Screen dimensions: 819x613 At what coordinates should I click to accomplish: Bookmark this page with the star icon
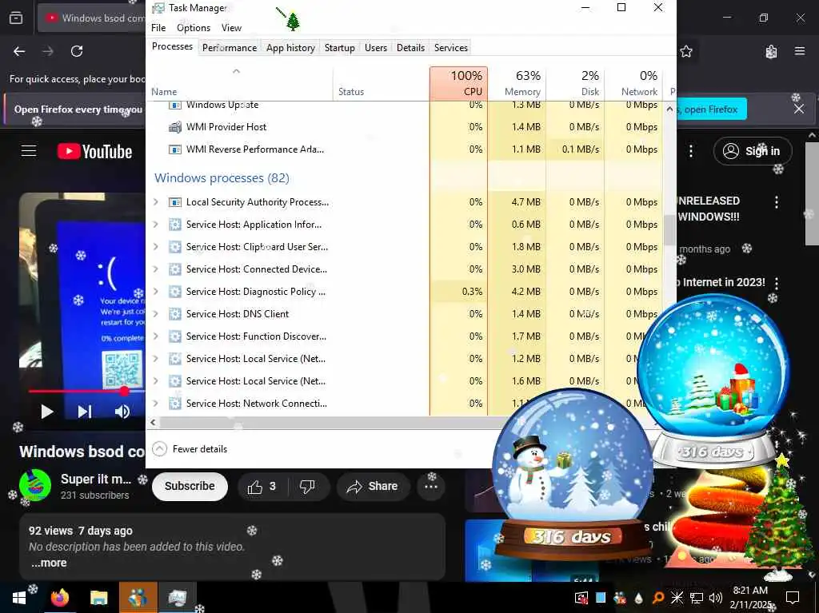(x=686, y=51)
